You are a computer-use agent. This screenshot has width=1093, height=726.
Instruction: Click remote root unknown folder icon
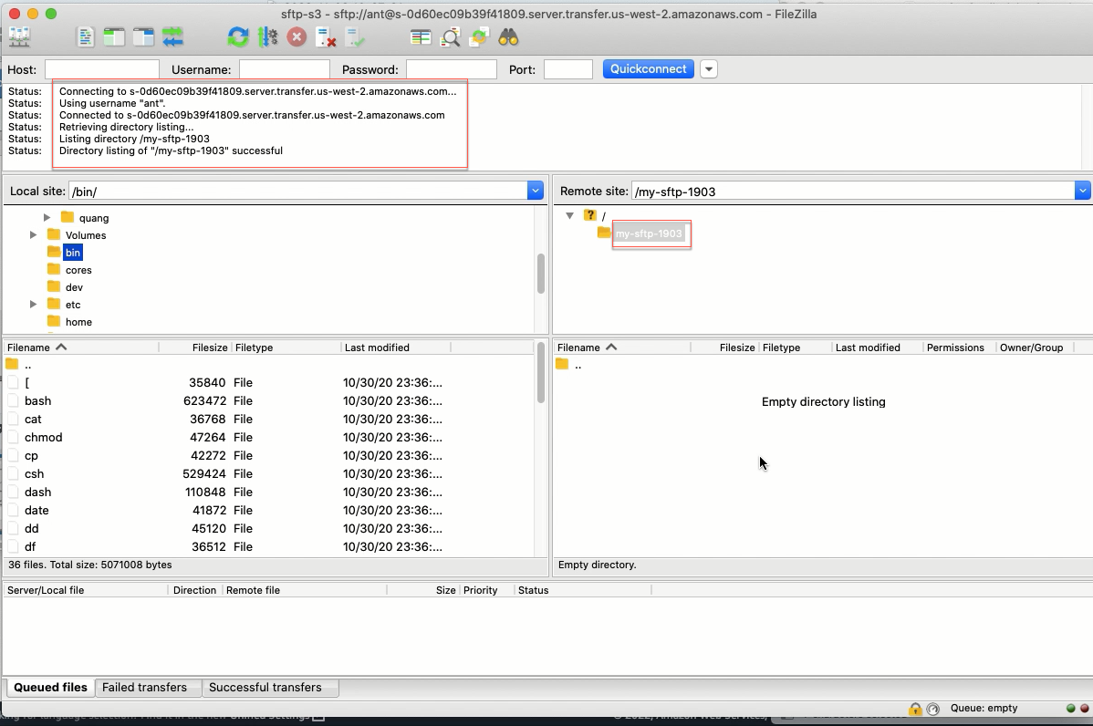coord(590,214)
